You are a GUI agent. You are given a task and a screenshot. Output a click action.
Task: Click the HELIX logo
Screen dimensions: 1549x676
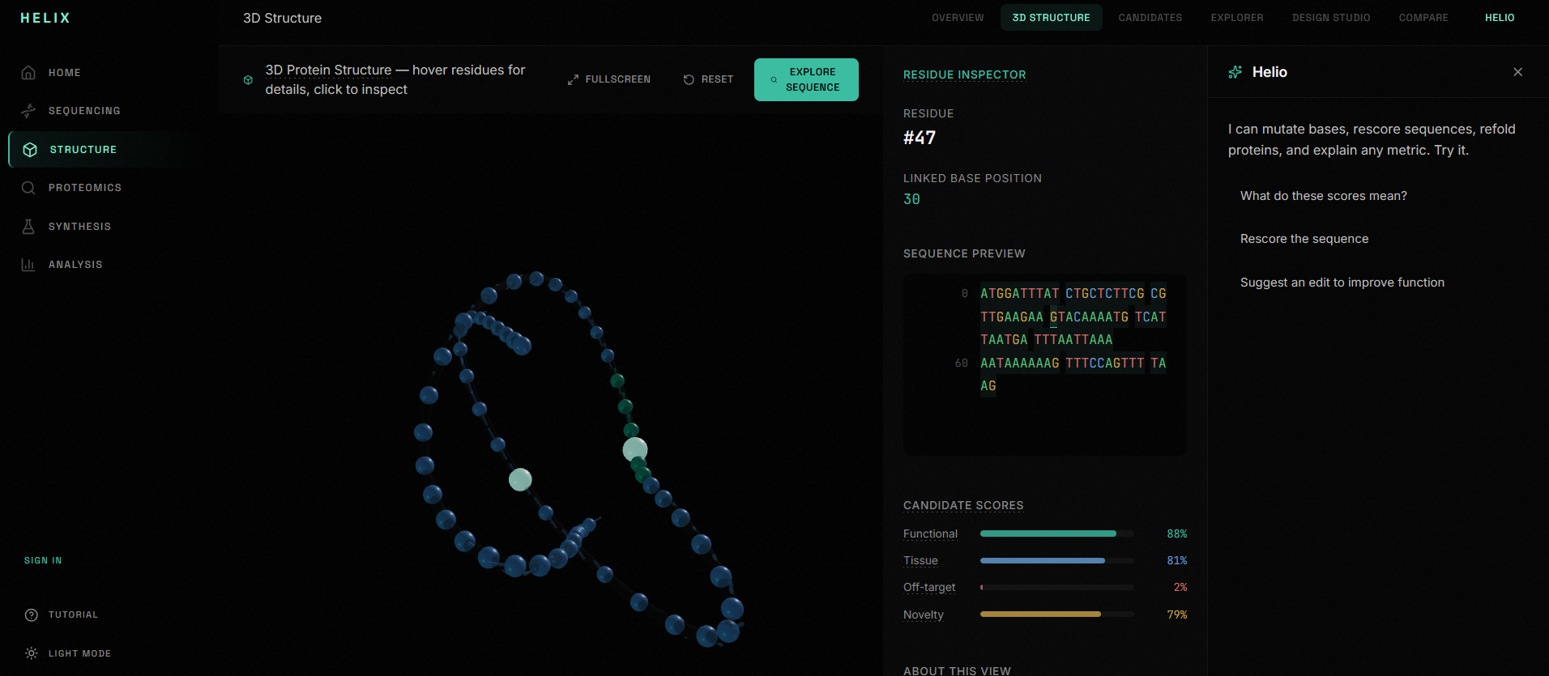coord(45,18)
